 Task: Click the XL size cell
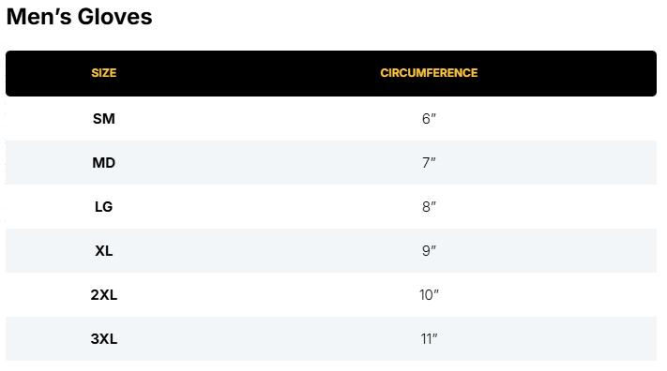[104, 251]
